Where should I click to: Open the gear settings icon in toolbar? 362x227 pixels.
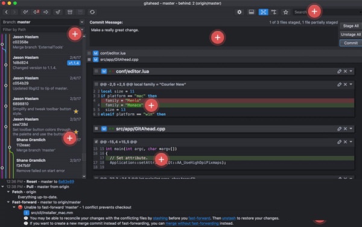(x=240, y=12)
